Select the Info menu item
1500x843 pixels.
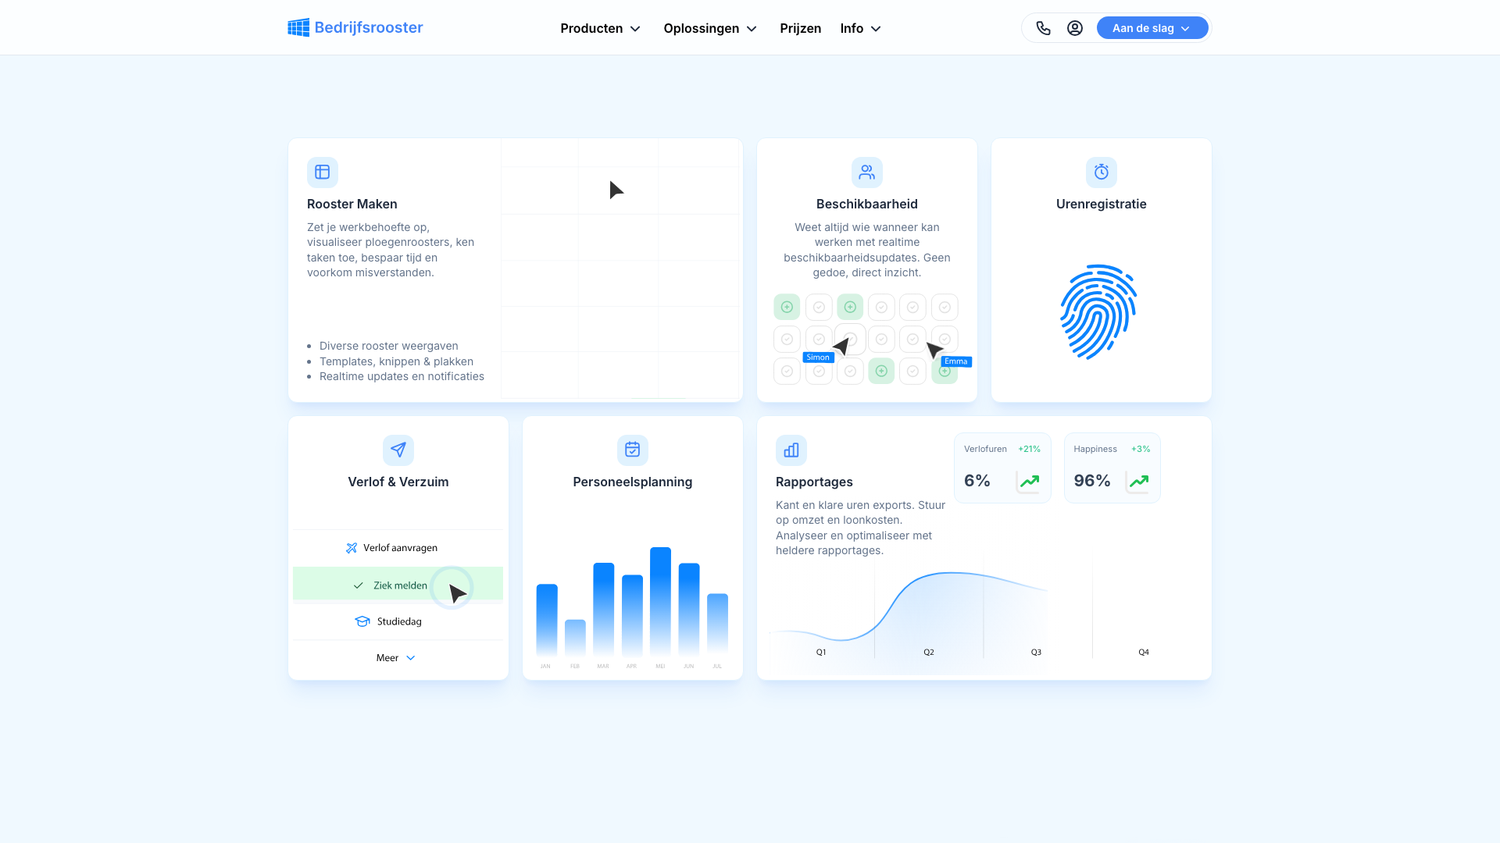[x=859, y=28]
